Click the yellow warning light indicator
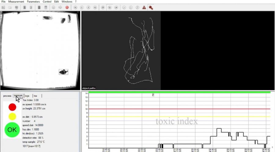Image resolution: width=275 pixels, height=152 pixels. pyautogui.click(x=12, y=116)
